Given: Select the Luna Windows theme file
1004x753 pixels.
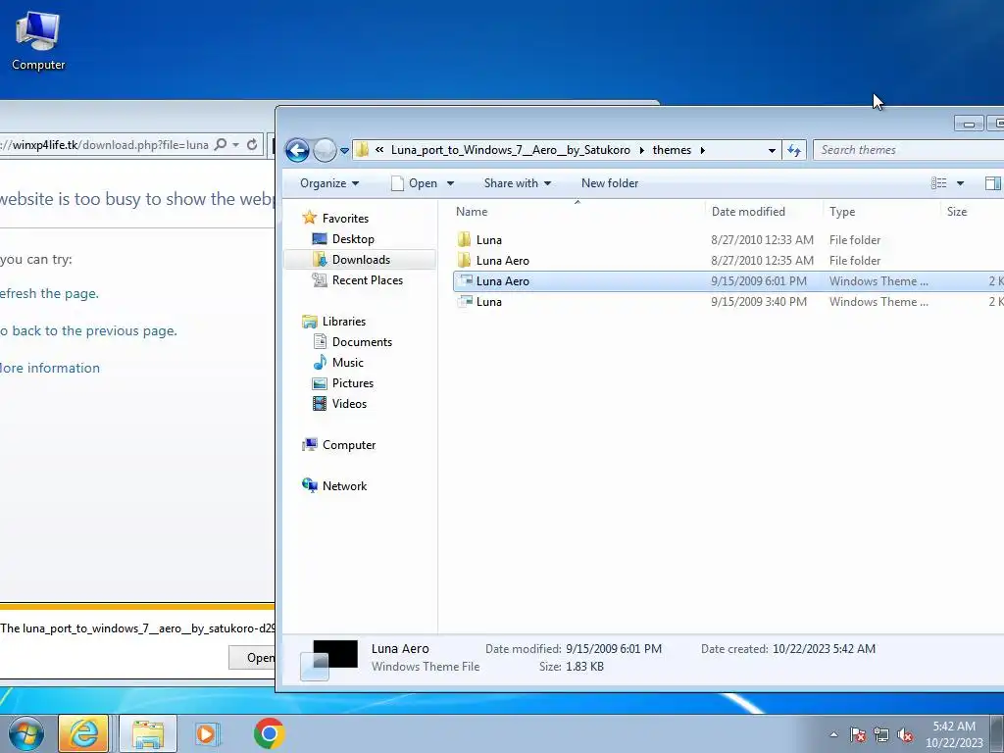Looking at the screenshot, I should [x=728, y=302].
